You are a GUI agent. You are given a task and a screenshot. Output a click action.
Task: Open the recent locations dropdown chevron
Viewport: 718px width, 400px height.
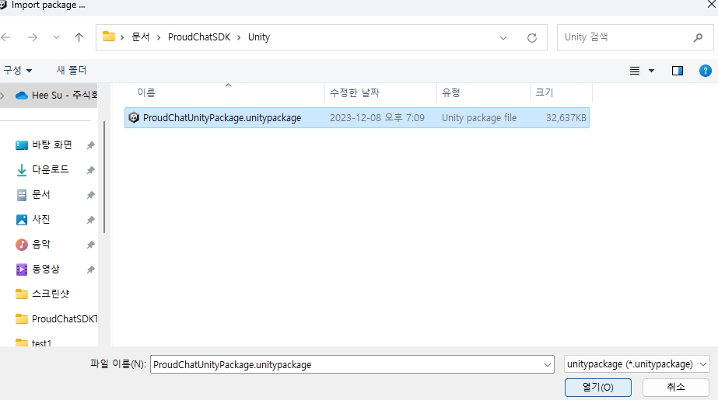point(56,37)
